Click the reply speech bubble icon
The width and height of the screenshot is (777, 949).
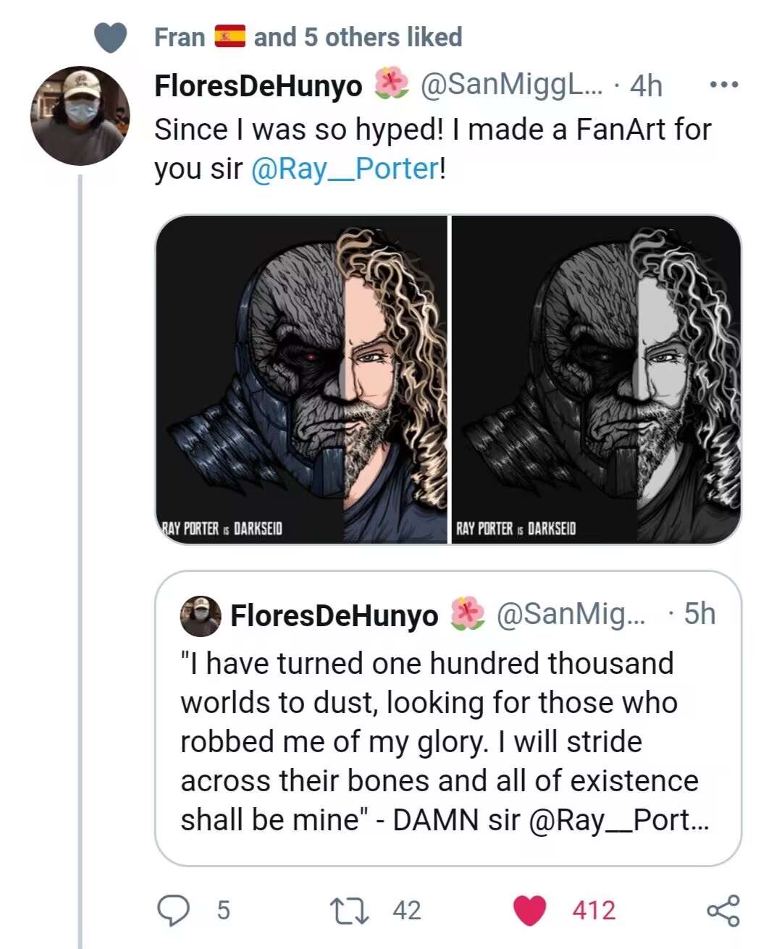point(173,910)
